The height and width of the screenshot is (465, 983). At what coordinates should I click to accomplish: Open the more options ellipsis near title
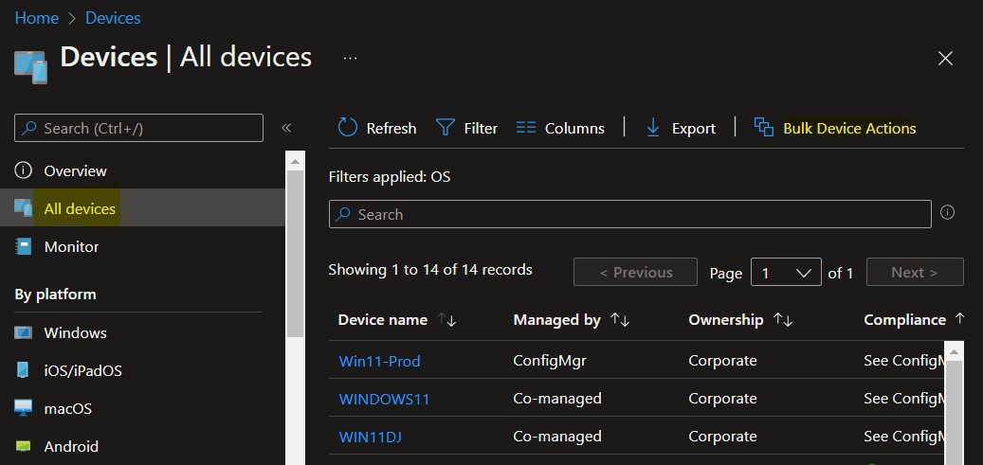[x=351, y=59]
